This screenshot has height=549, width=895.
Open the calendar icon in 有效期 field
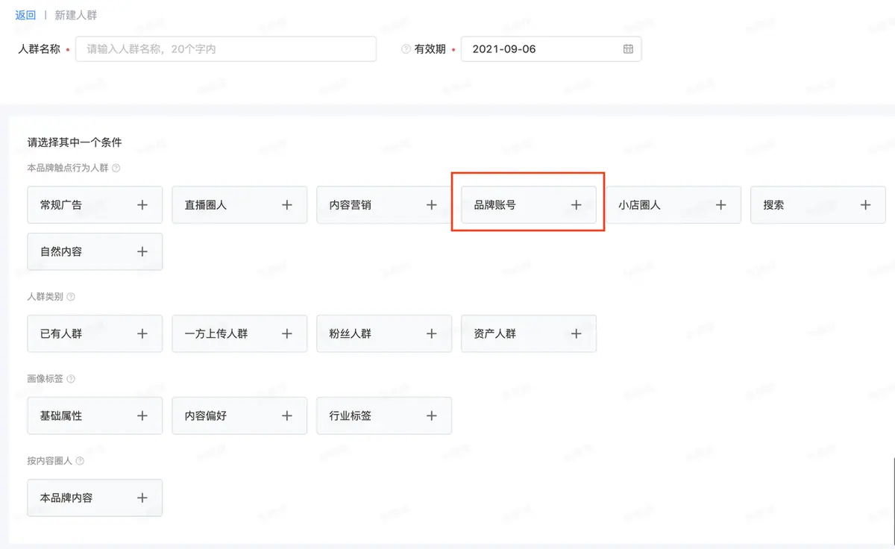click(x=628, y=48)
